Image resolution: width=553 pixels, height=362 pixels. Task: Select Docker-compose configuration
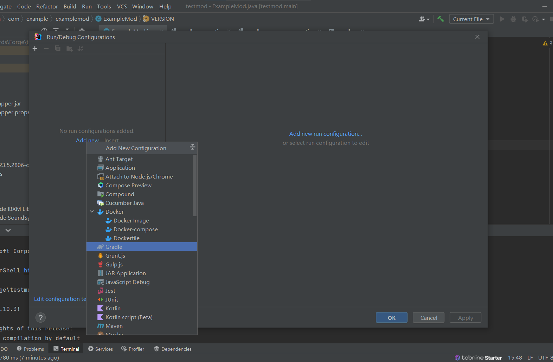coord(142,229)
